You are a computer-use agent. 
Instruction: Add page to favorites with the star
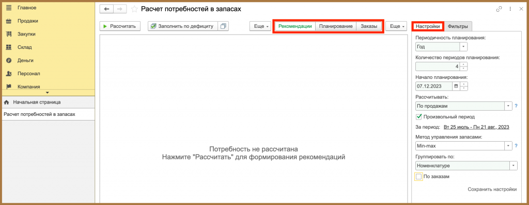134,9
